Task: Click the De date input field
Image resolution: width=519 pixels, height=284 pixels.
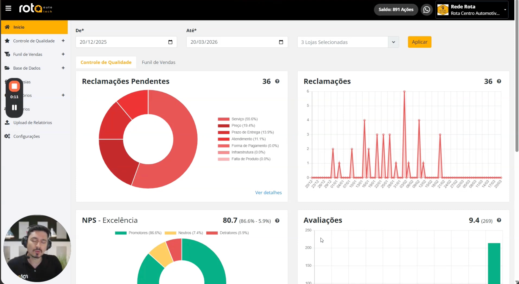Action: (126, 42)
